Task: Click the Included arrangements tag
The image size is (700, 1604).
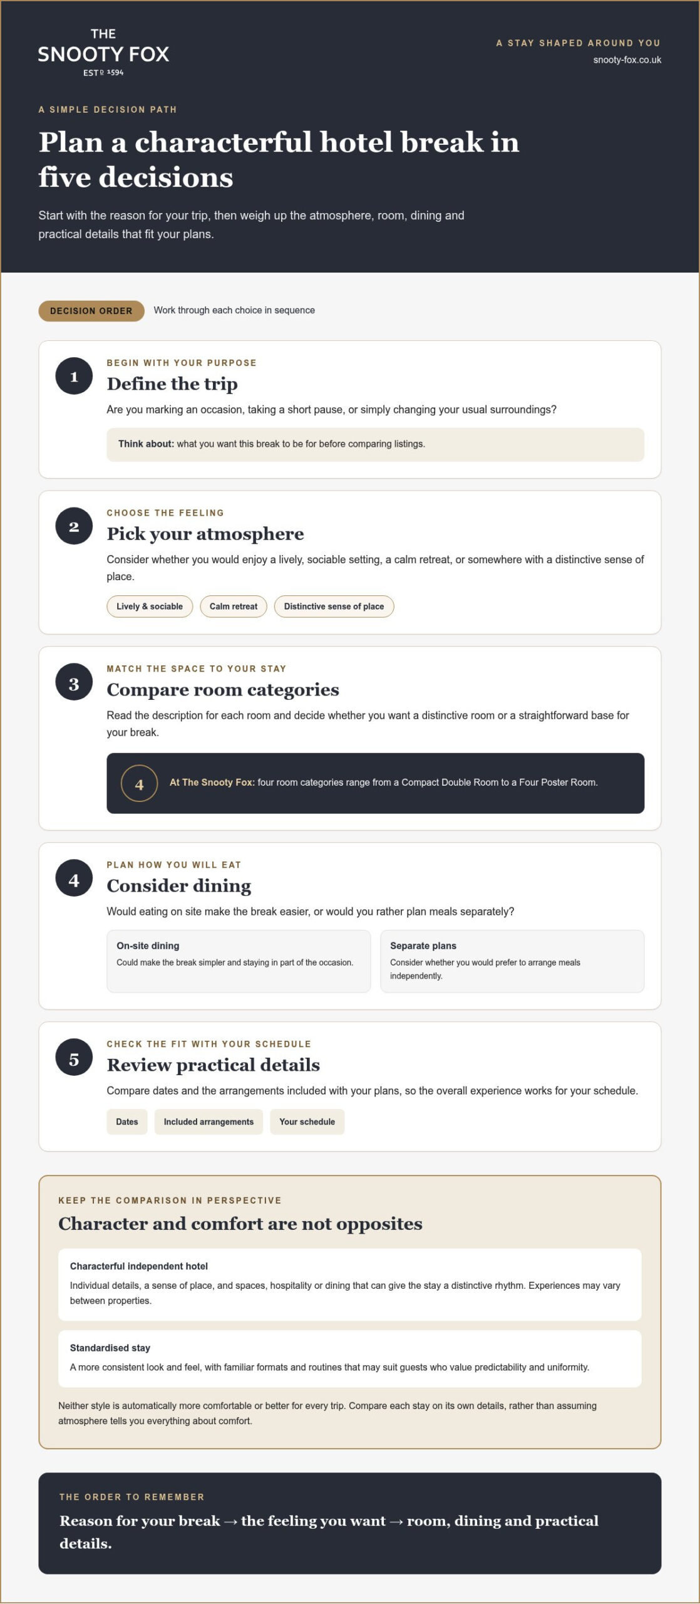Action: click(208, 1122)
